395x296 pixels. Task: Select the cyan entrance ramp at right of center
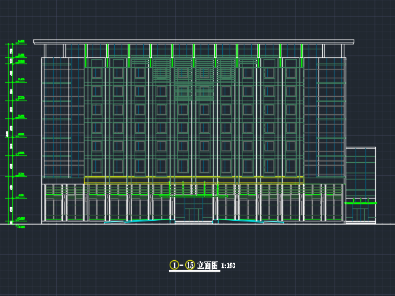(x=239, y=221)
